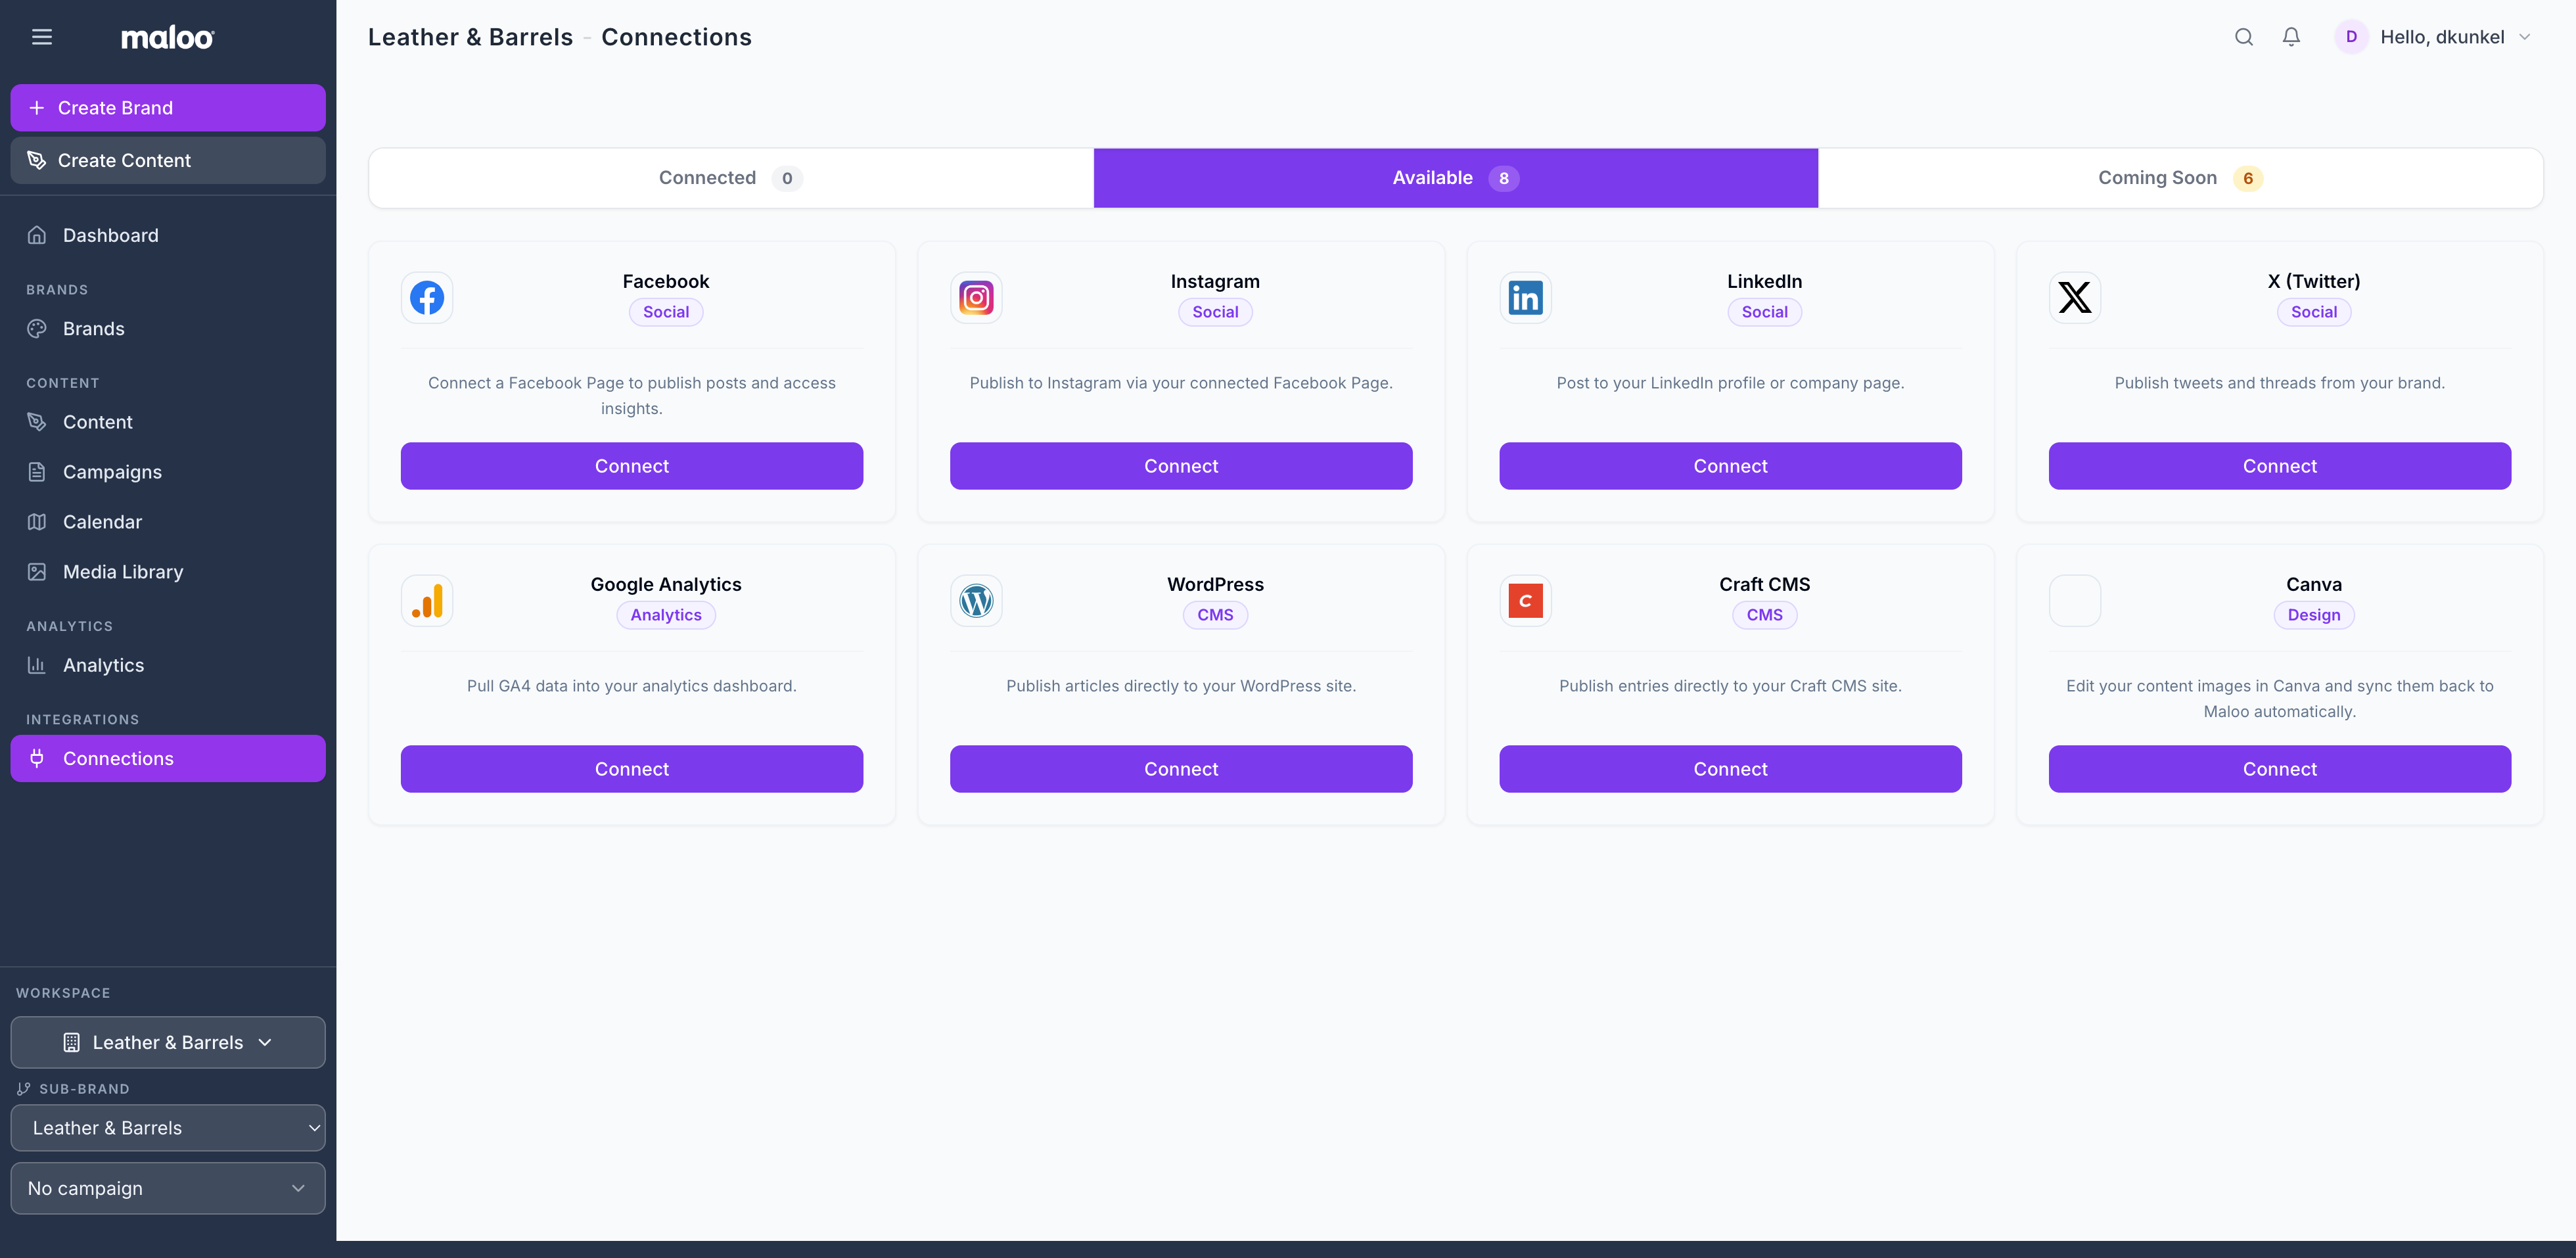Click the CMS tag on WordPress card

[x=1215, y=615]
